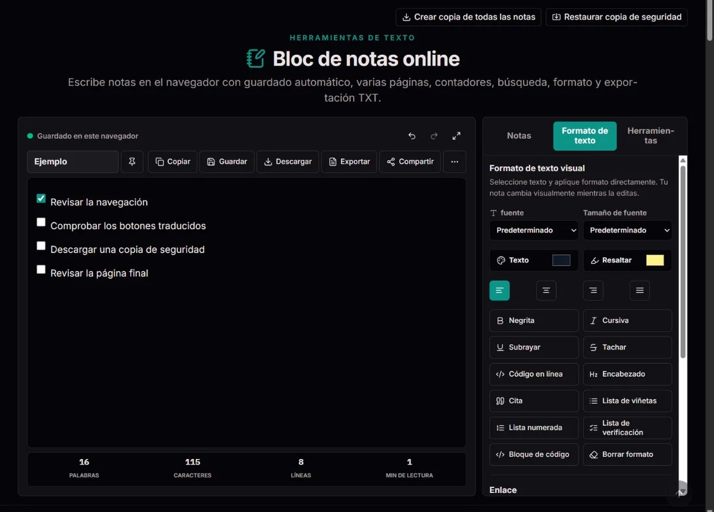This screenshot has width=714, height=512.
Task: Click the Compartir button
Action: pyautogui.click(x=410, y=162)
